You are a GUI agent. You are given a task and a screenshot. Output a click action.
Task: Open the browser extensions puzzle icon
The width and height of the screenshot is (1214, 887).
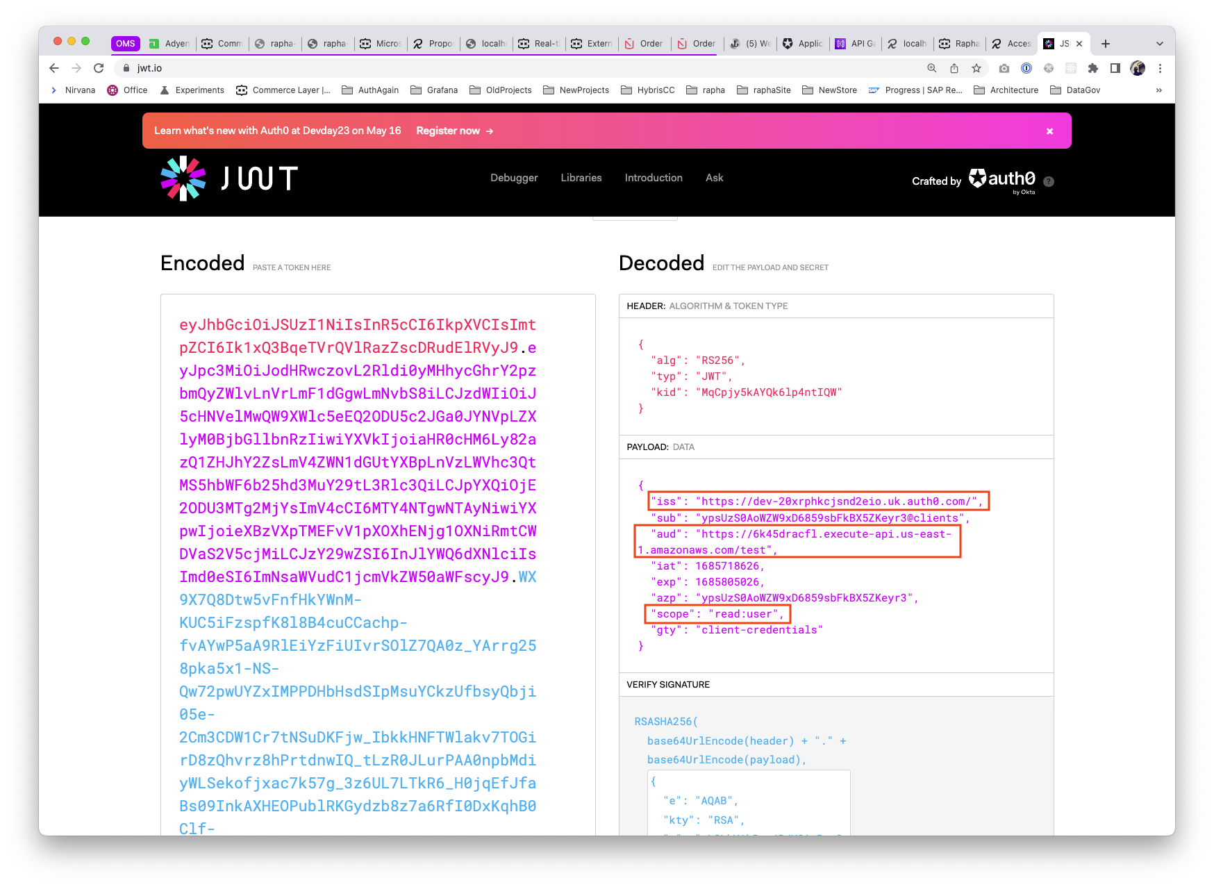(x=1093, y=68)
